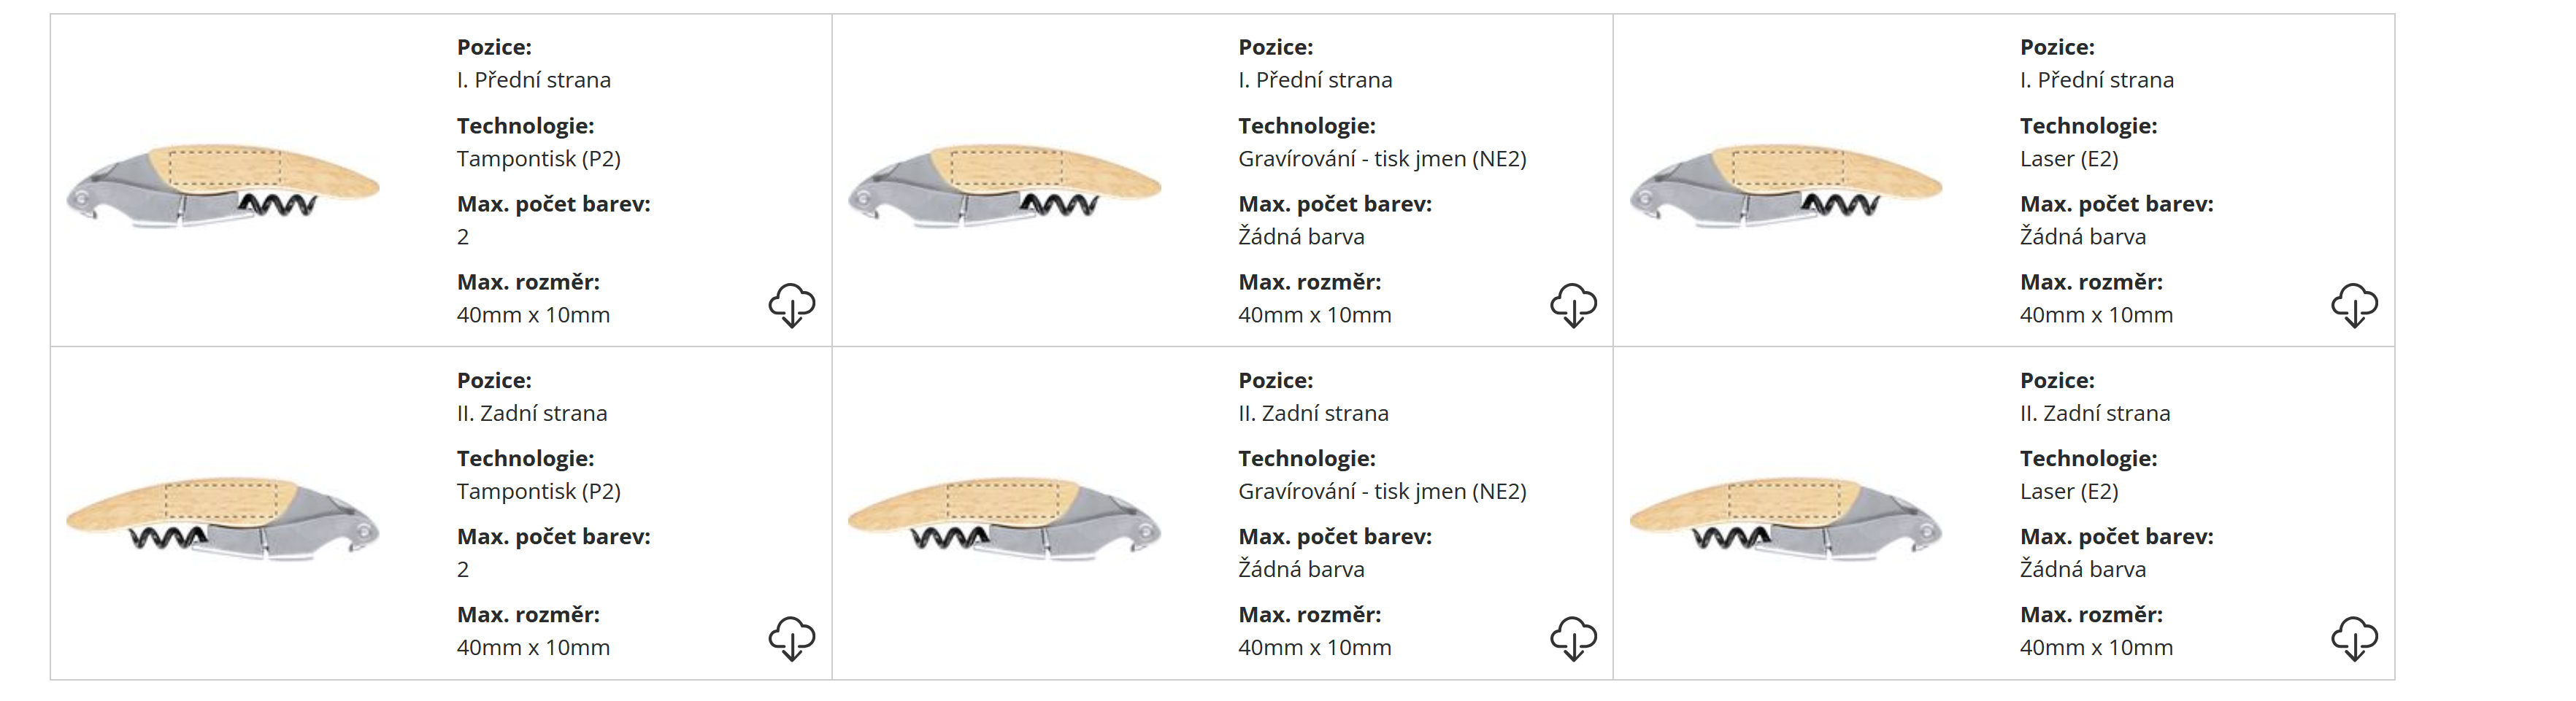Click 'Žádná barva' in front side Laser card

tap(2082, 237)
